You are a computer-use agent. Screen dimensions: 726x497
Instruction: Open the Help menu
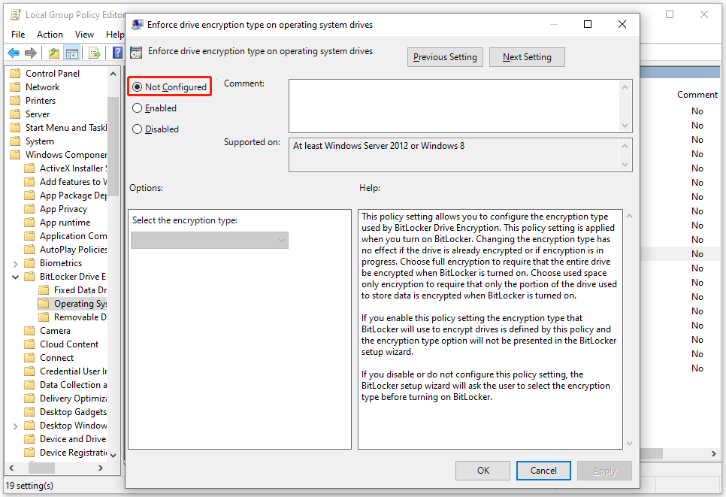(114, 35)
